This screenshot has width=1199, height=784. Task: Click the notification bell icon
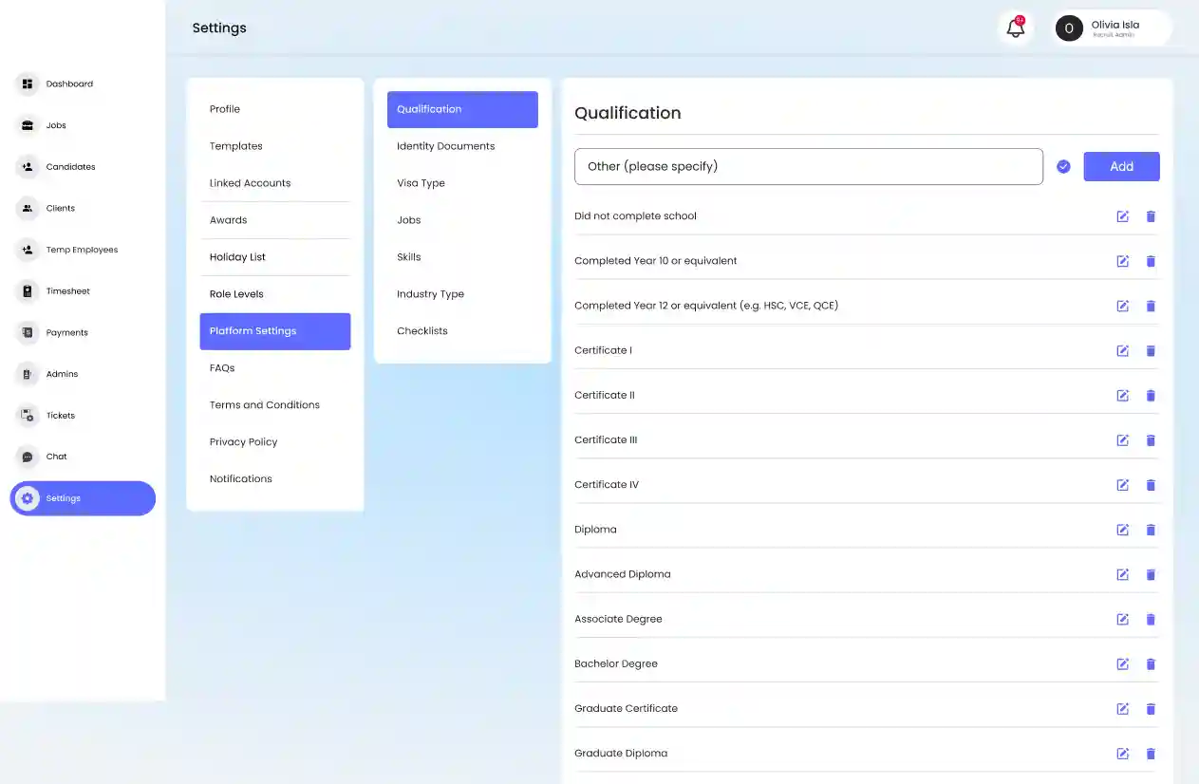click(x=1015, y=28)
